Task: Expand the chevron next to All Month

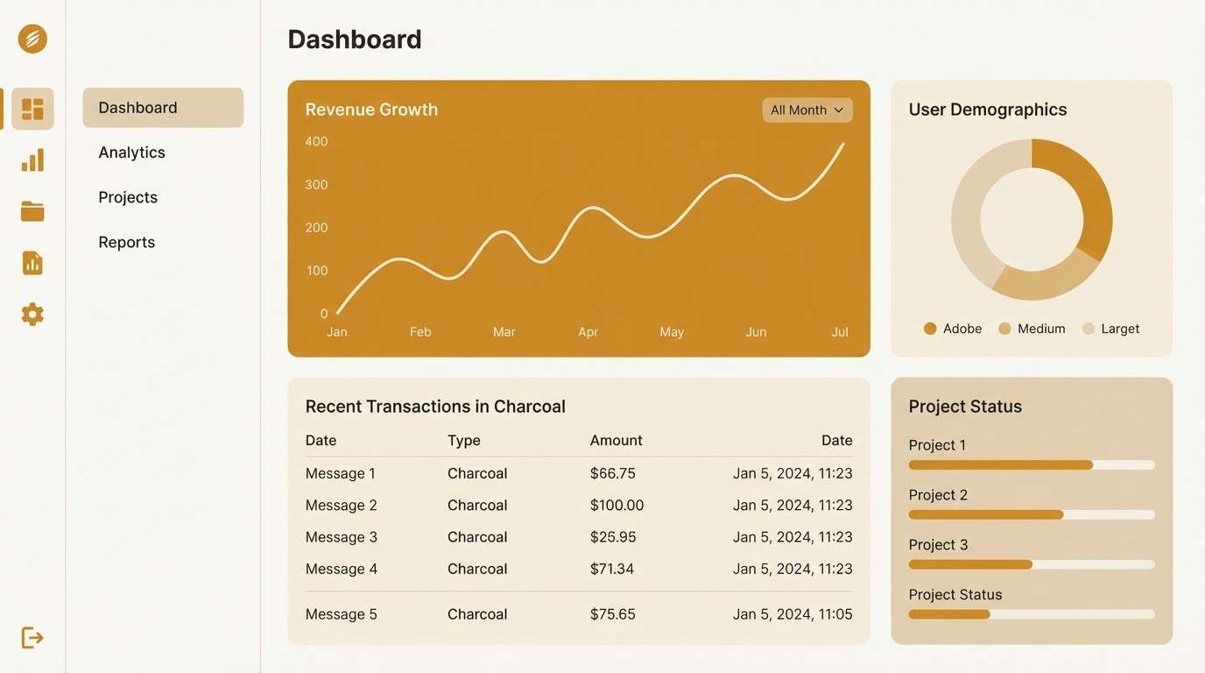Action: coord(840,110)
